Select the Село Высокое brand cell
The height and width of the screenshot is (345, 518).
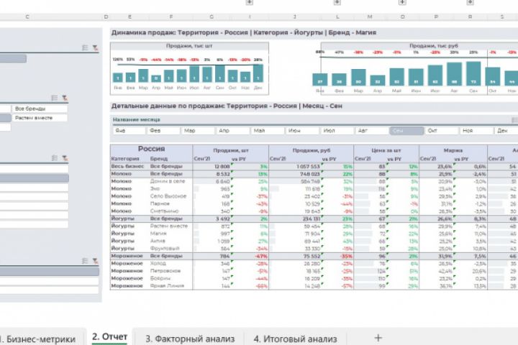pos(168,196)
